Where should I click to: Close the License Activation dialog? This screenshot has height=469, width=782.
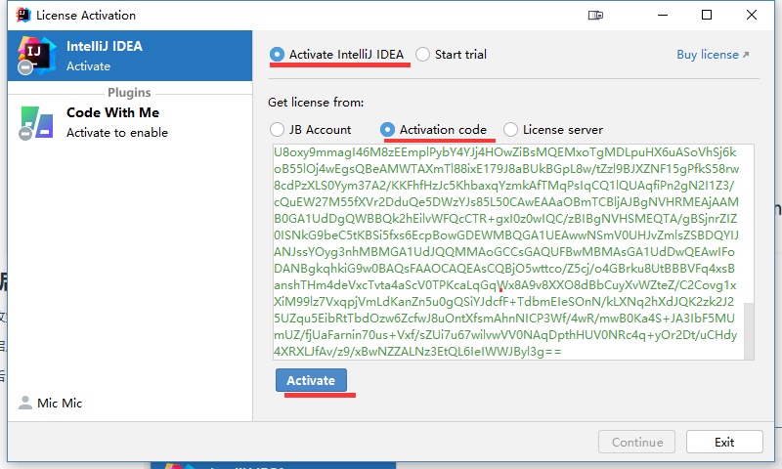(752, 15)
